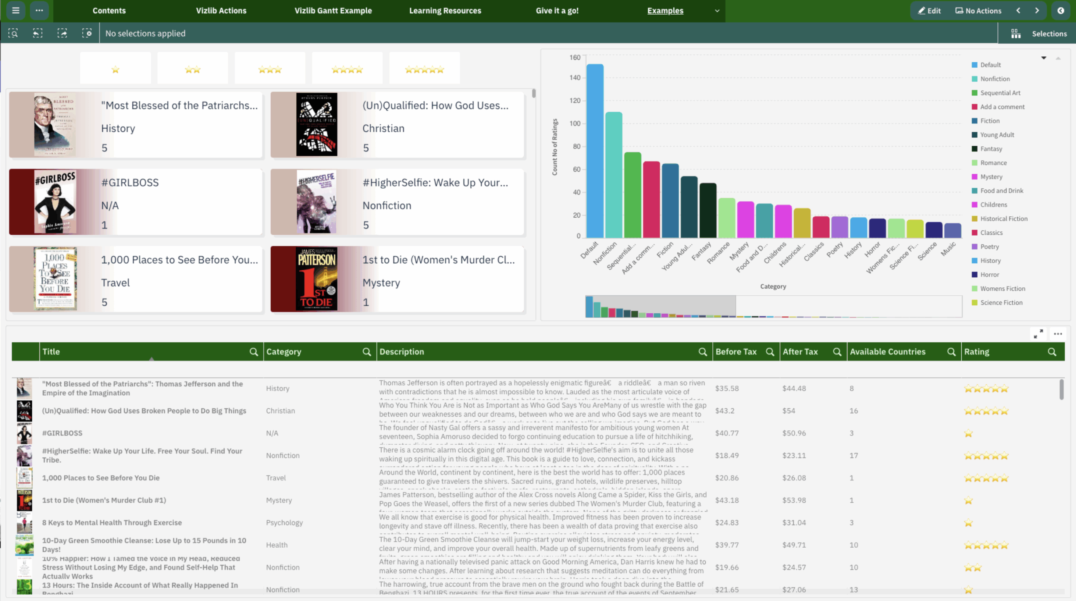Open the hamburger navigation menu

(16, 11)
